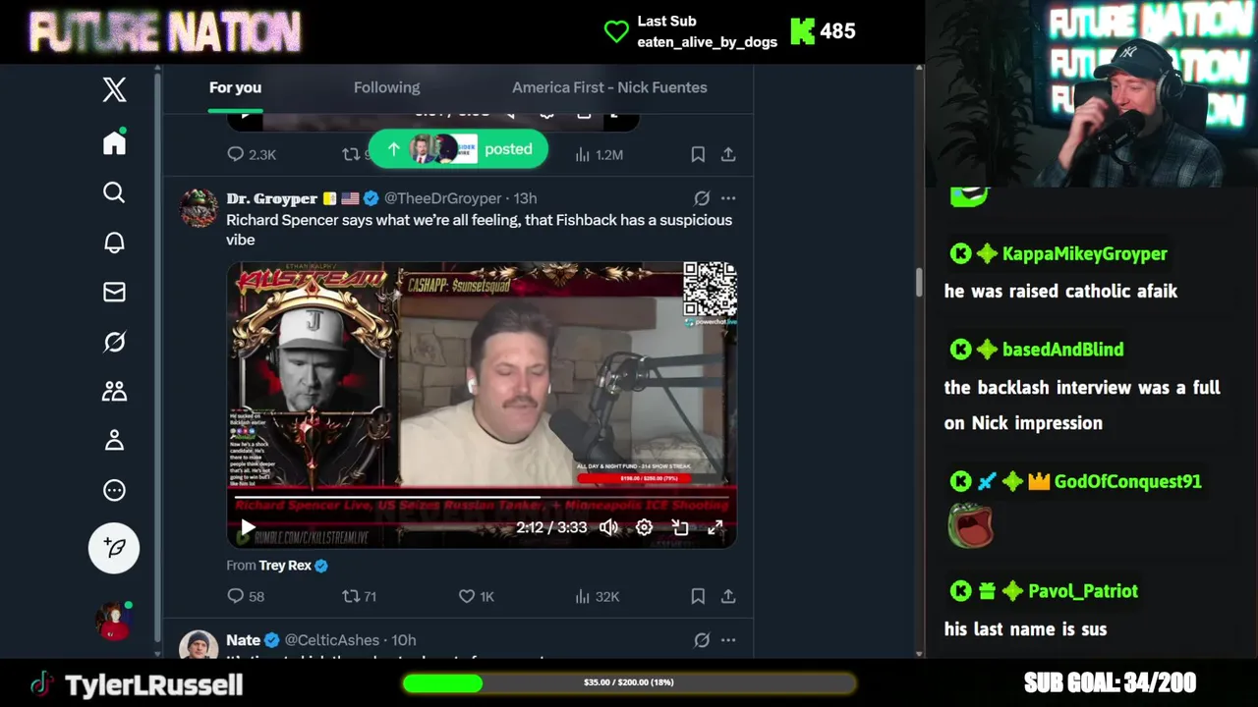Open account avatar at sidebar bottom
This screenshot has height=707, width=1258.
pyautogui.click(x=113, y=621)
